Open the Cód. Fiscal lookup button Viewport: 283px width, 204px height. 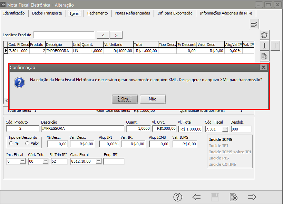[225, 129]
